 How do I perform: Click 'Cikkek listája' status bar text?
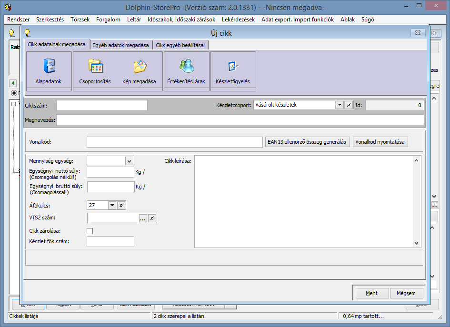click(24, 316)
